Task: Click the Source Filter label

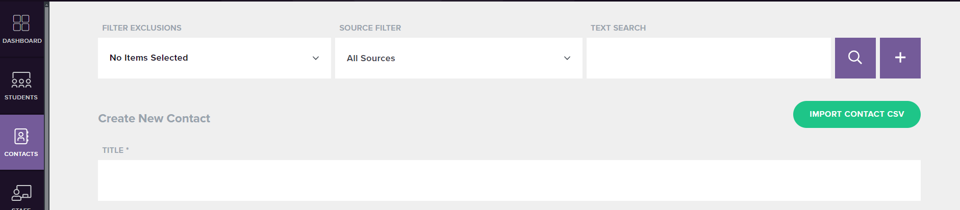Action: 370,28
